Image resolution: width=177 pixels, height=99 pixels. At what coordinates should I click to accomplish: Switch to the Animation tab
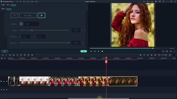13,5
